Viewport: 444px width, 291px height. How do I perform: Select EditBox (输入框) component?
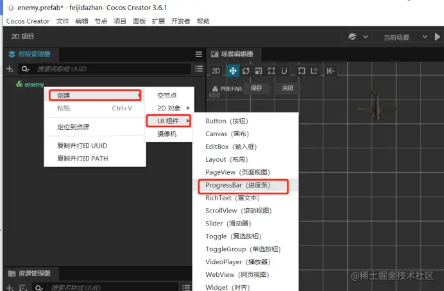click(x=245, y=146)
